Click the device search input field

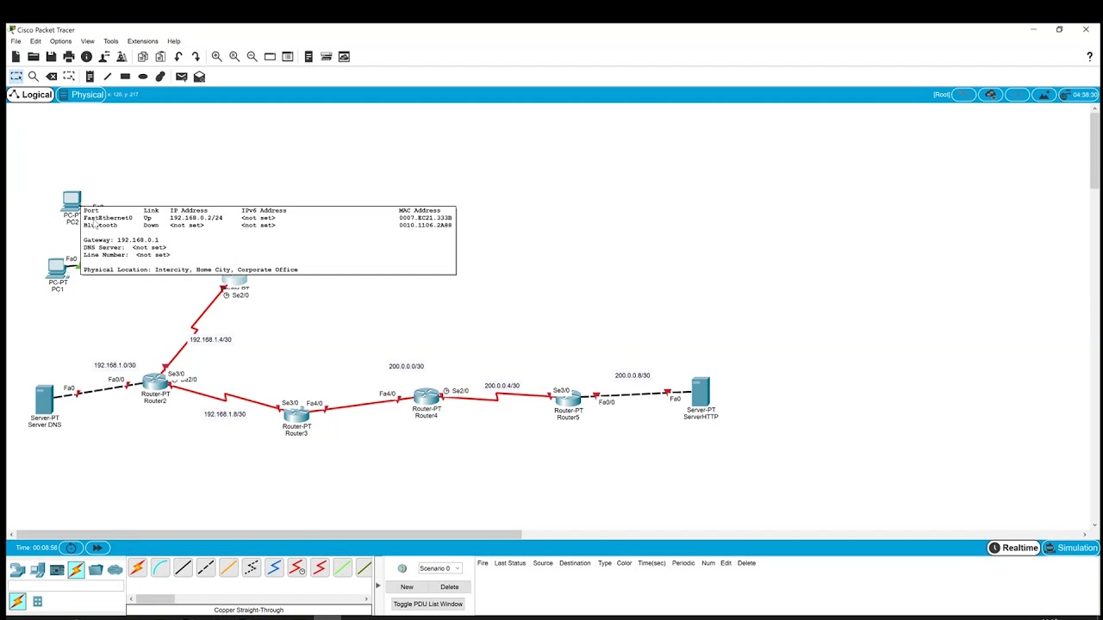click(66, 586)
